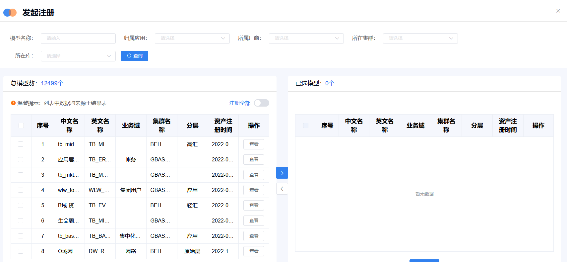Close the 发起注册 dialog

coord(558,11)
